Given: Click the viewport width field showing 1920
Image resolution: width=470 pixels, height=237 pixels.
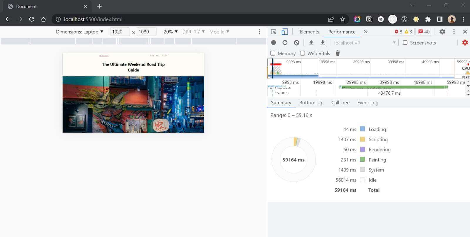Looking at the screenshot, I should tap(120, 32).
